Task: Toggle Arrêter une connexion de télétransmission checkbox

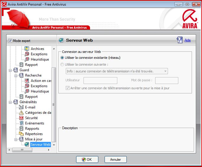Action: [x=68, y=88]
